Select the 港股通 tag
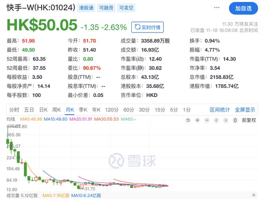Screen dimensions: 262x199 pos(86,8)
